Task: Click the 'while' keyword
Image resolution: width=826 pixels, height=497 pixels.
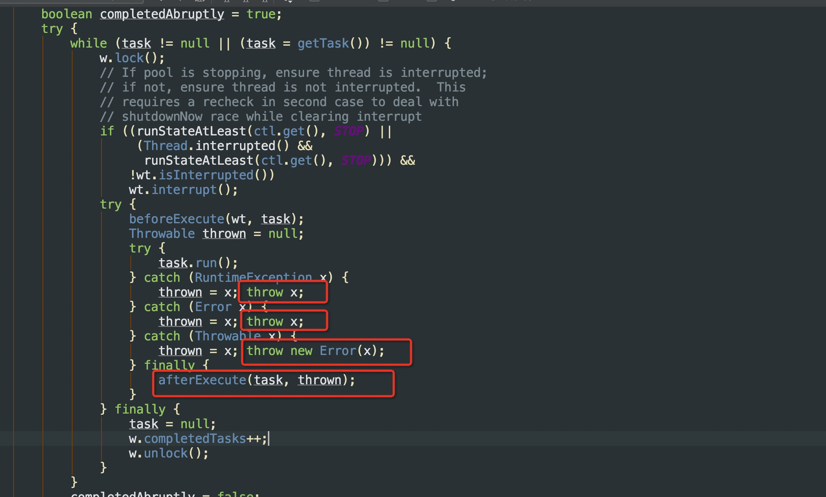Action: (x=88, y=44)
